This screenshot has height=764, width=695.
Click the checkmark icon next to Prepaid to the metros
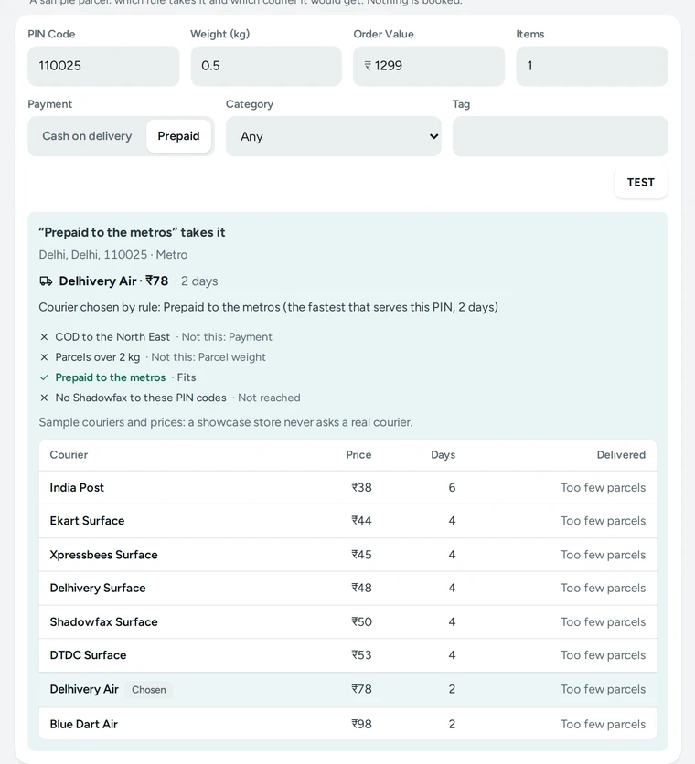pyautogui.click(x=44, y=377)
